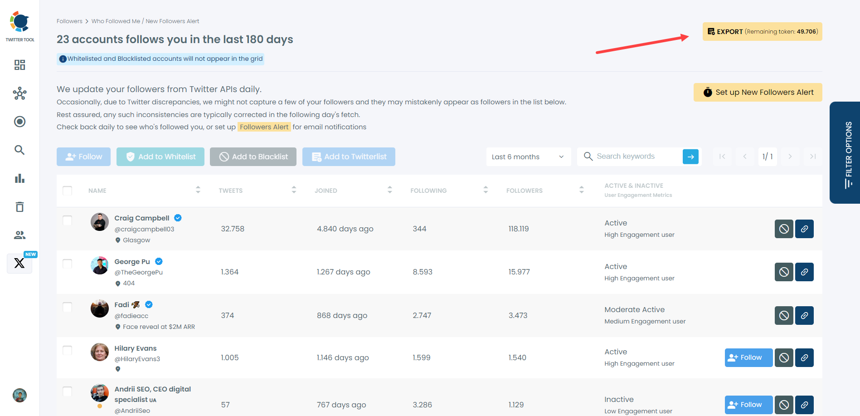Open the Dashboard from the sidebar

pos(19,65)
